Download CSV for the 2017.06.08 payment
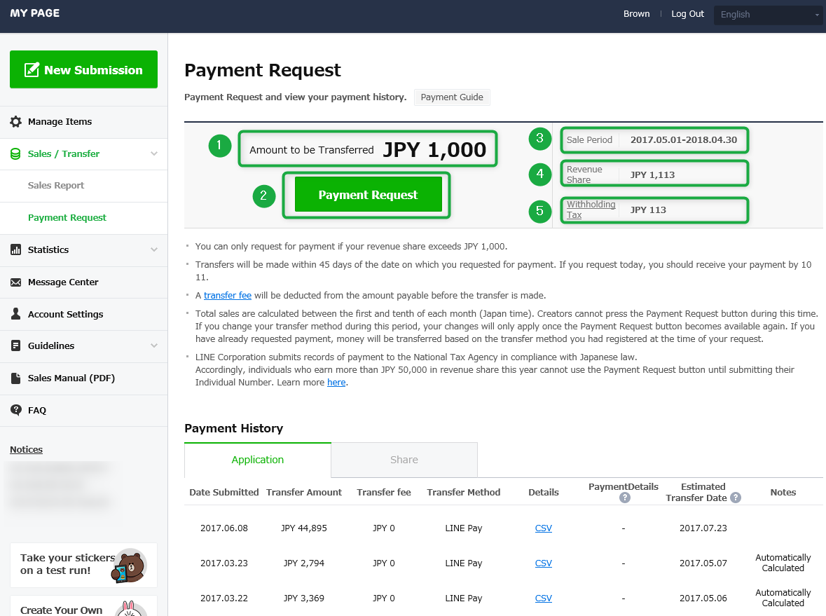This screenshot has width=826, height=616. pos(544,528)
